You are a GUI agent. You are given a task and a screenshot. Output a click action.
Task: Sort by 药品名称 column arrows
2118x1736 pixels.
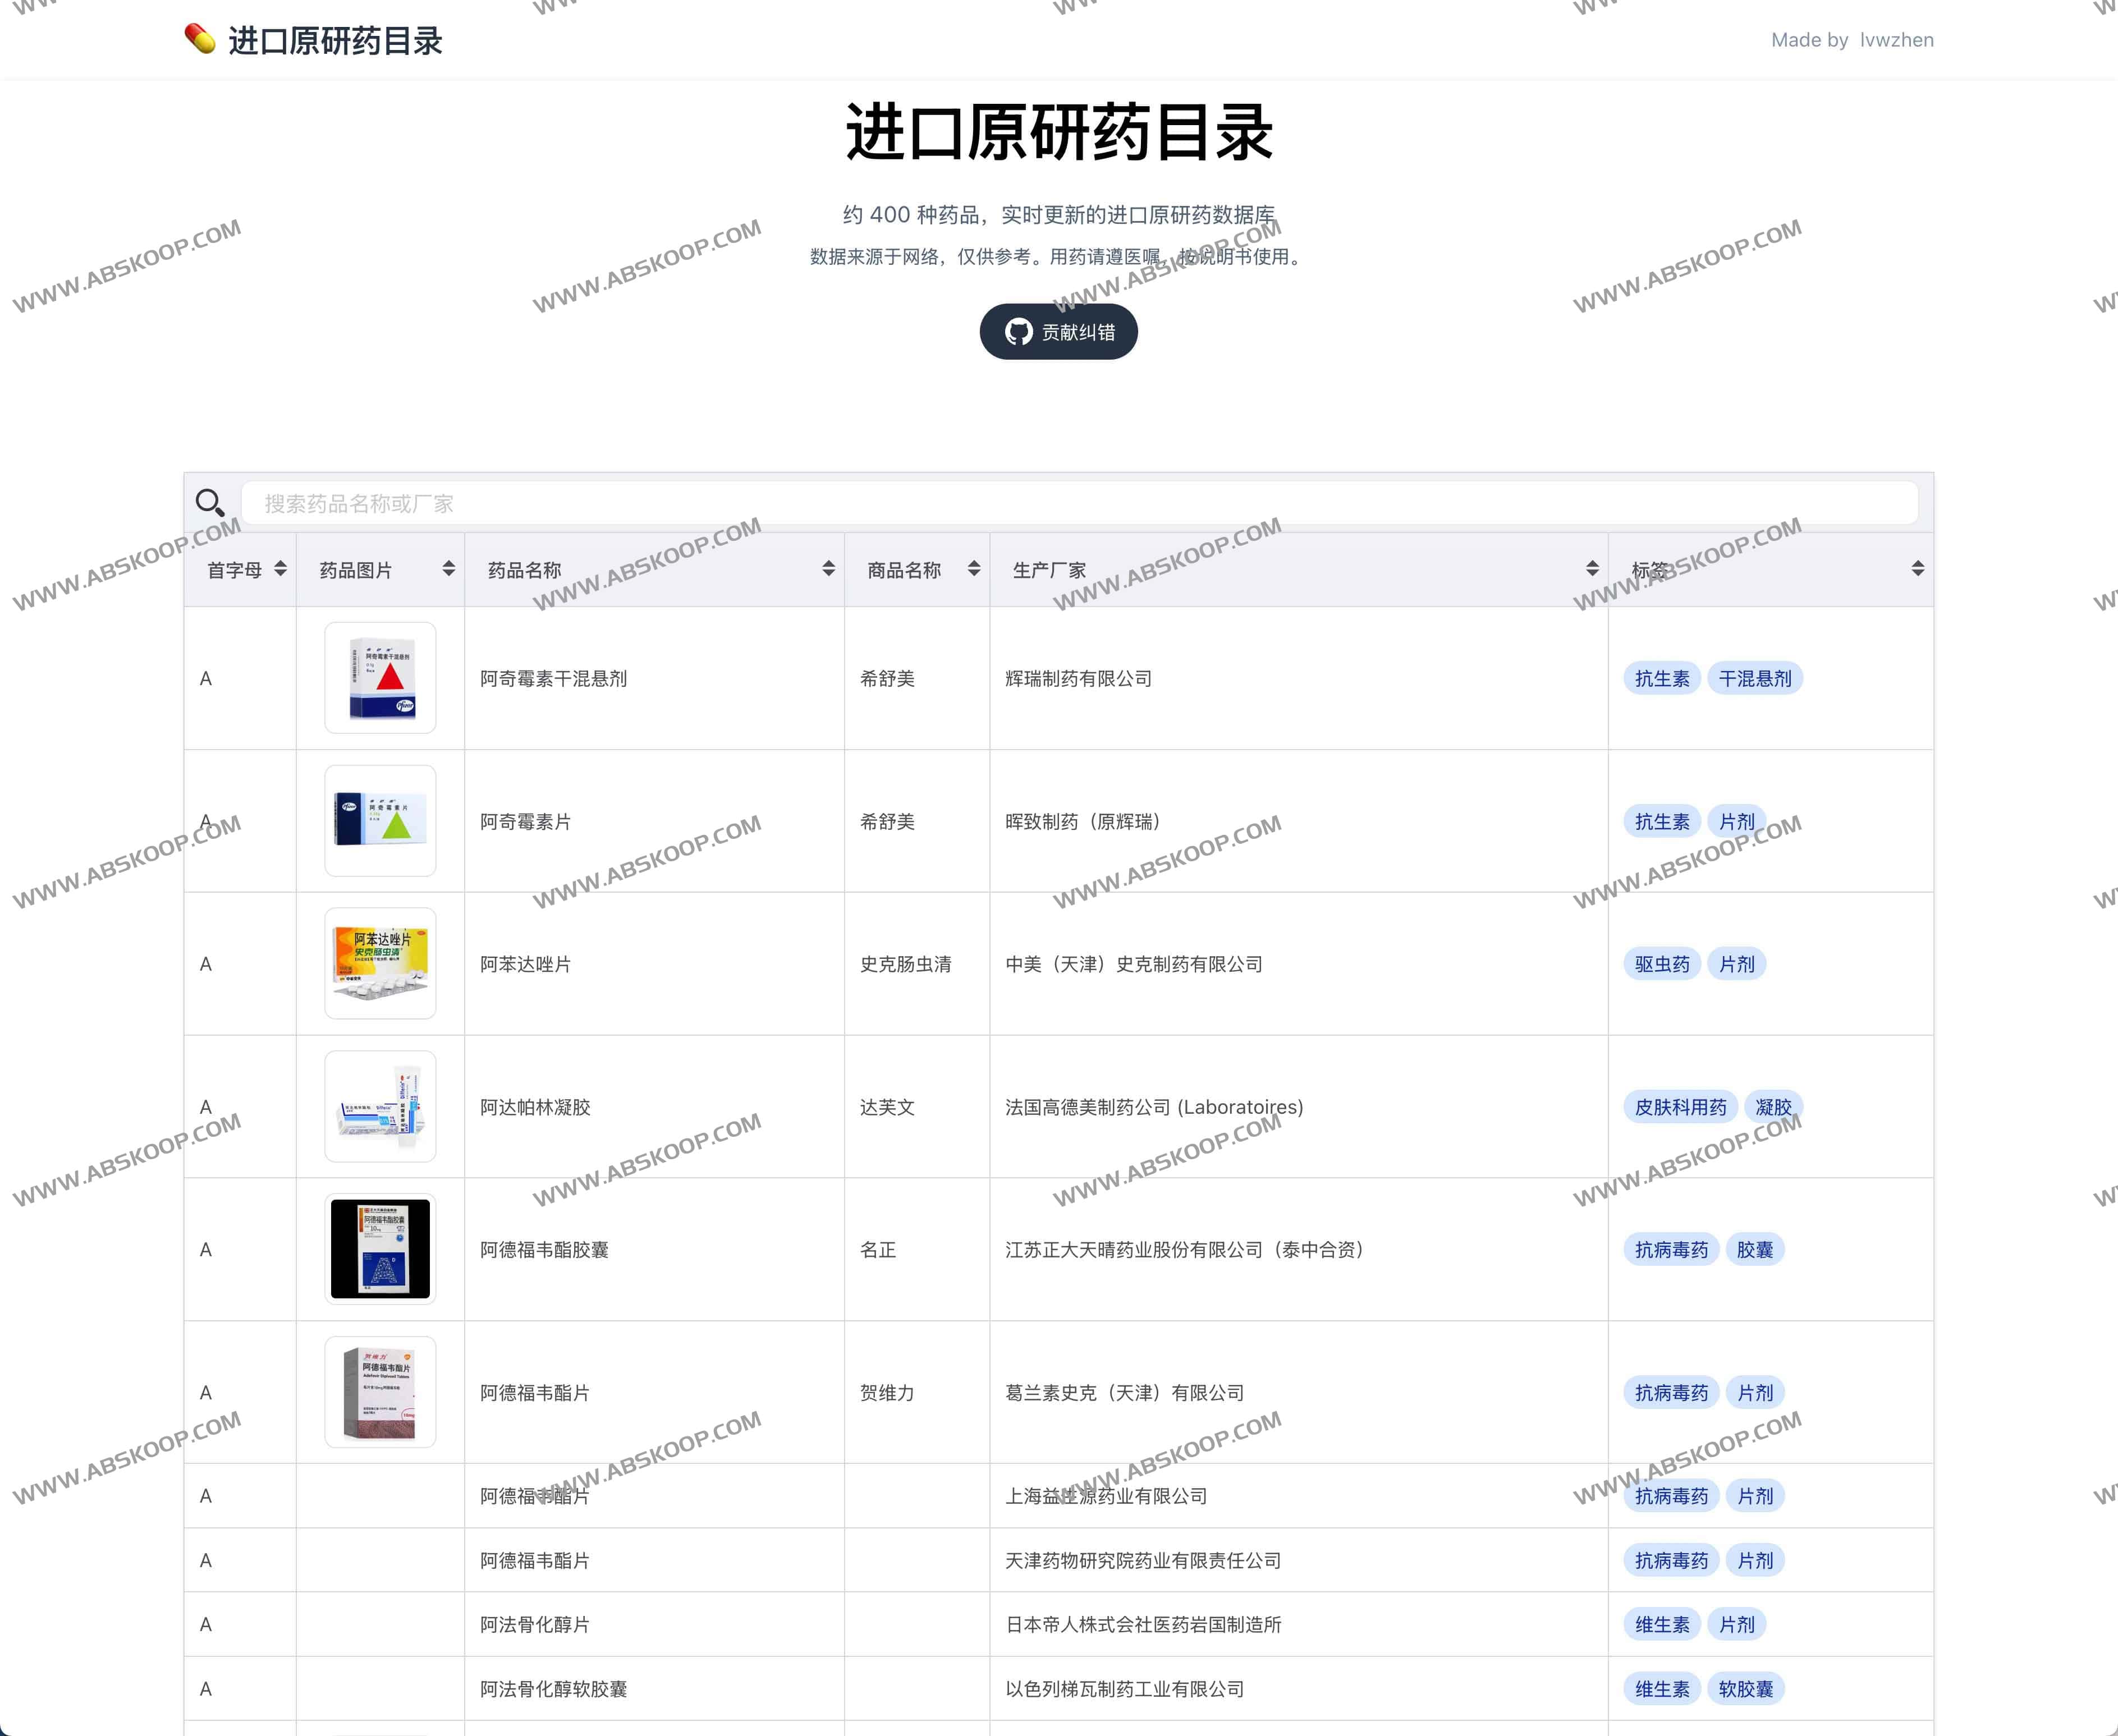click(x=828, y=569)
